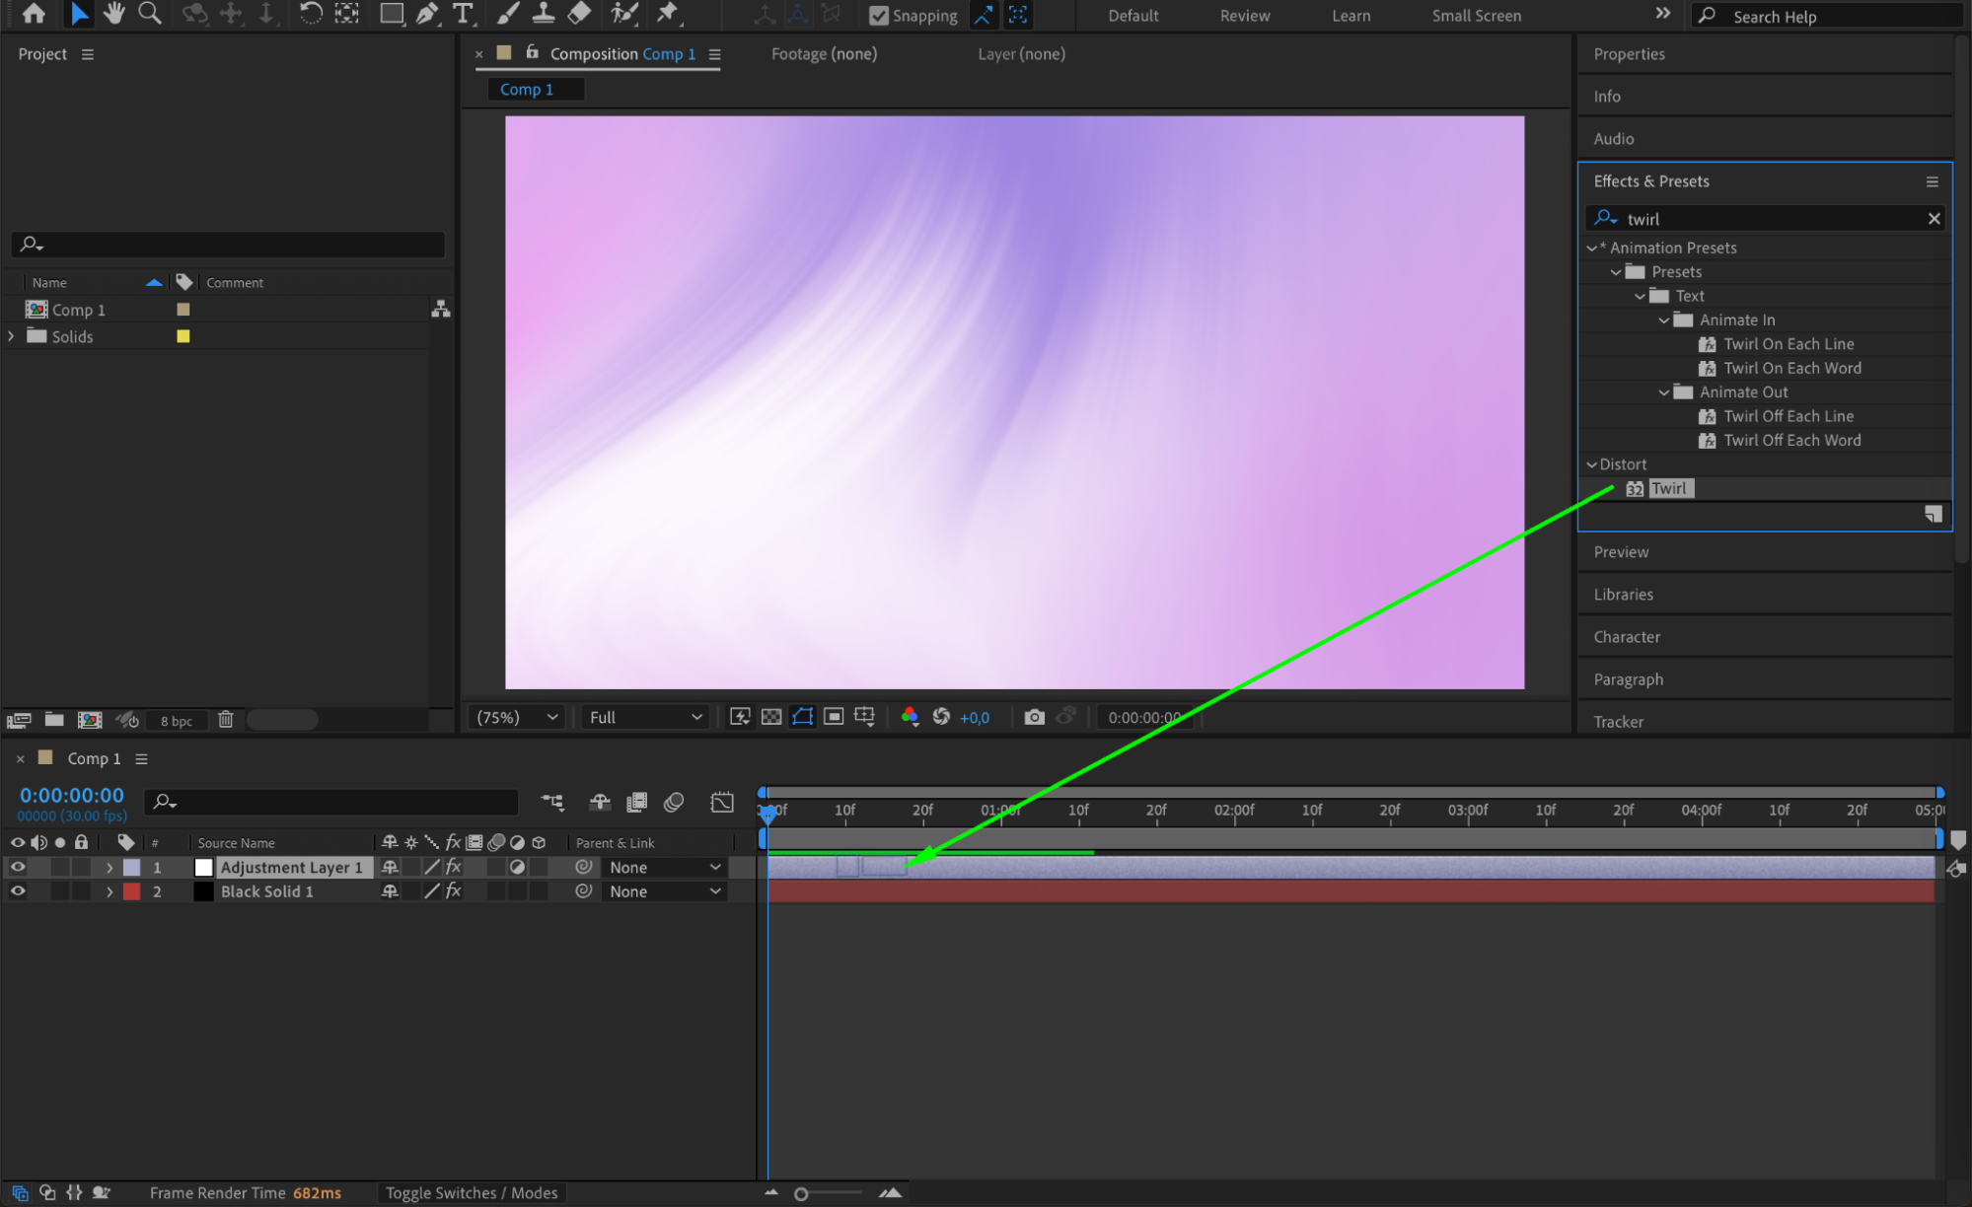Select the Puppet Pin tool
The image size is (1972, 1207).
pyautogui.click(x=668, y=14)
